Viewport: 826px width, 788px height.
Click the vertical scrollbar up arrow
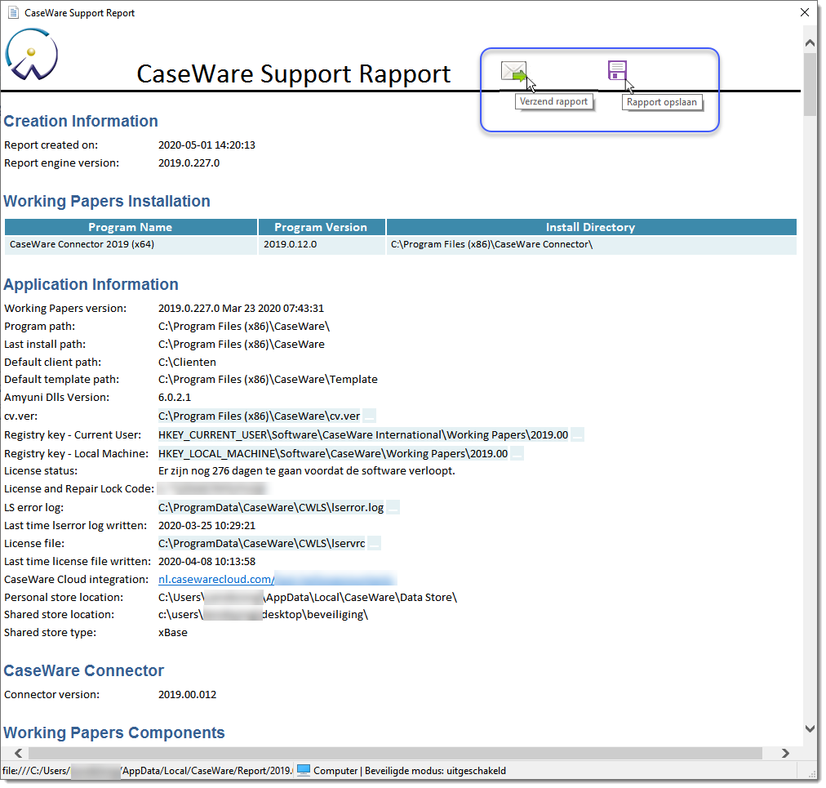click(810, 43)
